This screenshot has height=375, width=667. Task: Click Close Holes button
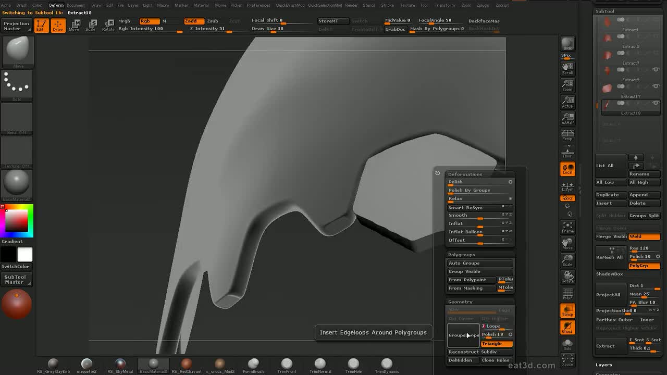(497, 360)
